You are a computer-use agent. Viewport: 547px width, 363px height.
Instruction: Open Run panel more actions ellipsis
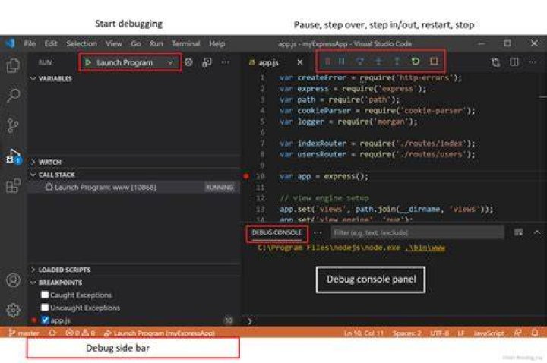[226, 62]
